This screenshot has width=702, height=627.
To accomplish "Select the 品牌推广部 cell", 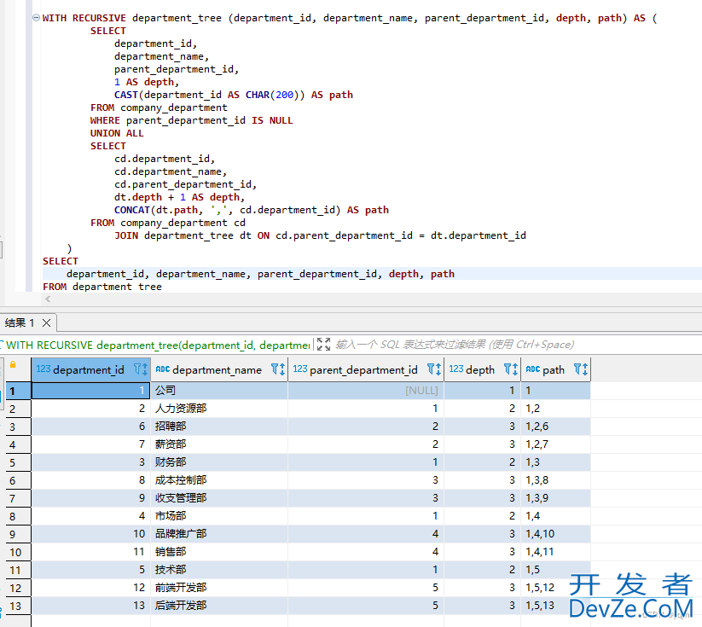I will (219, 534).
